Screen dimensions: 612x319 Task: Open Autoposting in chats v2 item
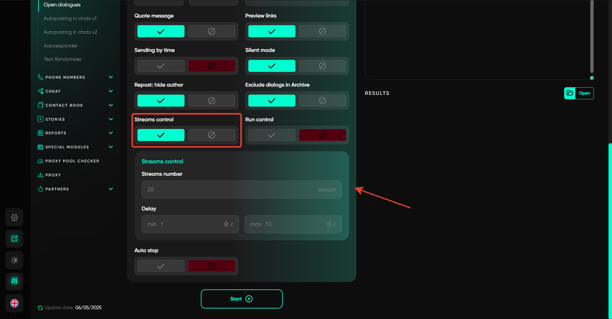(70, 32)
